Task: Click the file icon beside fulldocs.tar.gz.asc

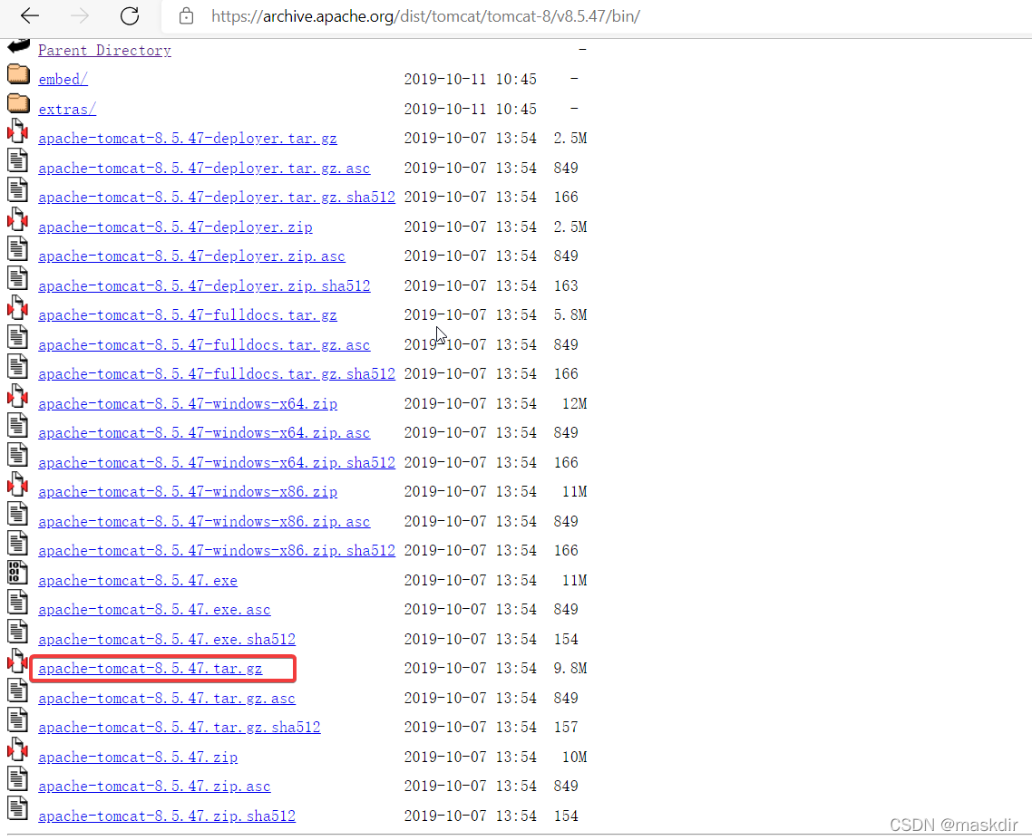Action: click(18, 337)
